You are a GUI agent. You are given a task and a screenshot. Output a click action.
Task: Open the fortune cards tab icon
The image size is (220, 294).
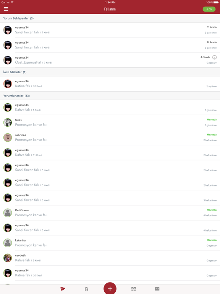[x=63, y=289]
